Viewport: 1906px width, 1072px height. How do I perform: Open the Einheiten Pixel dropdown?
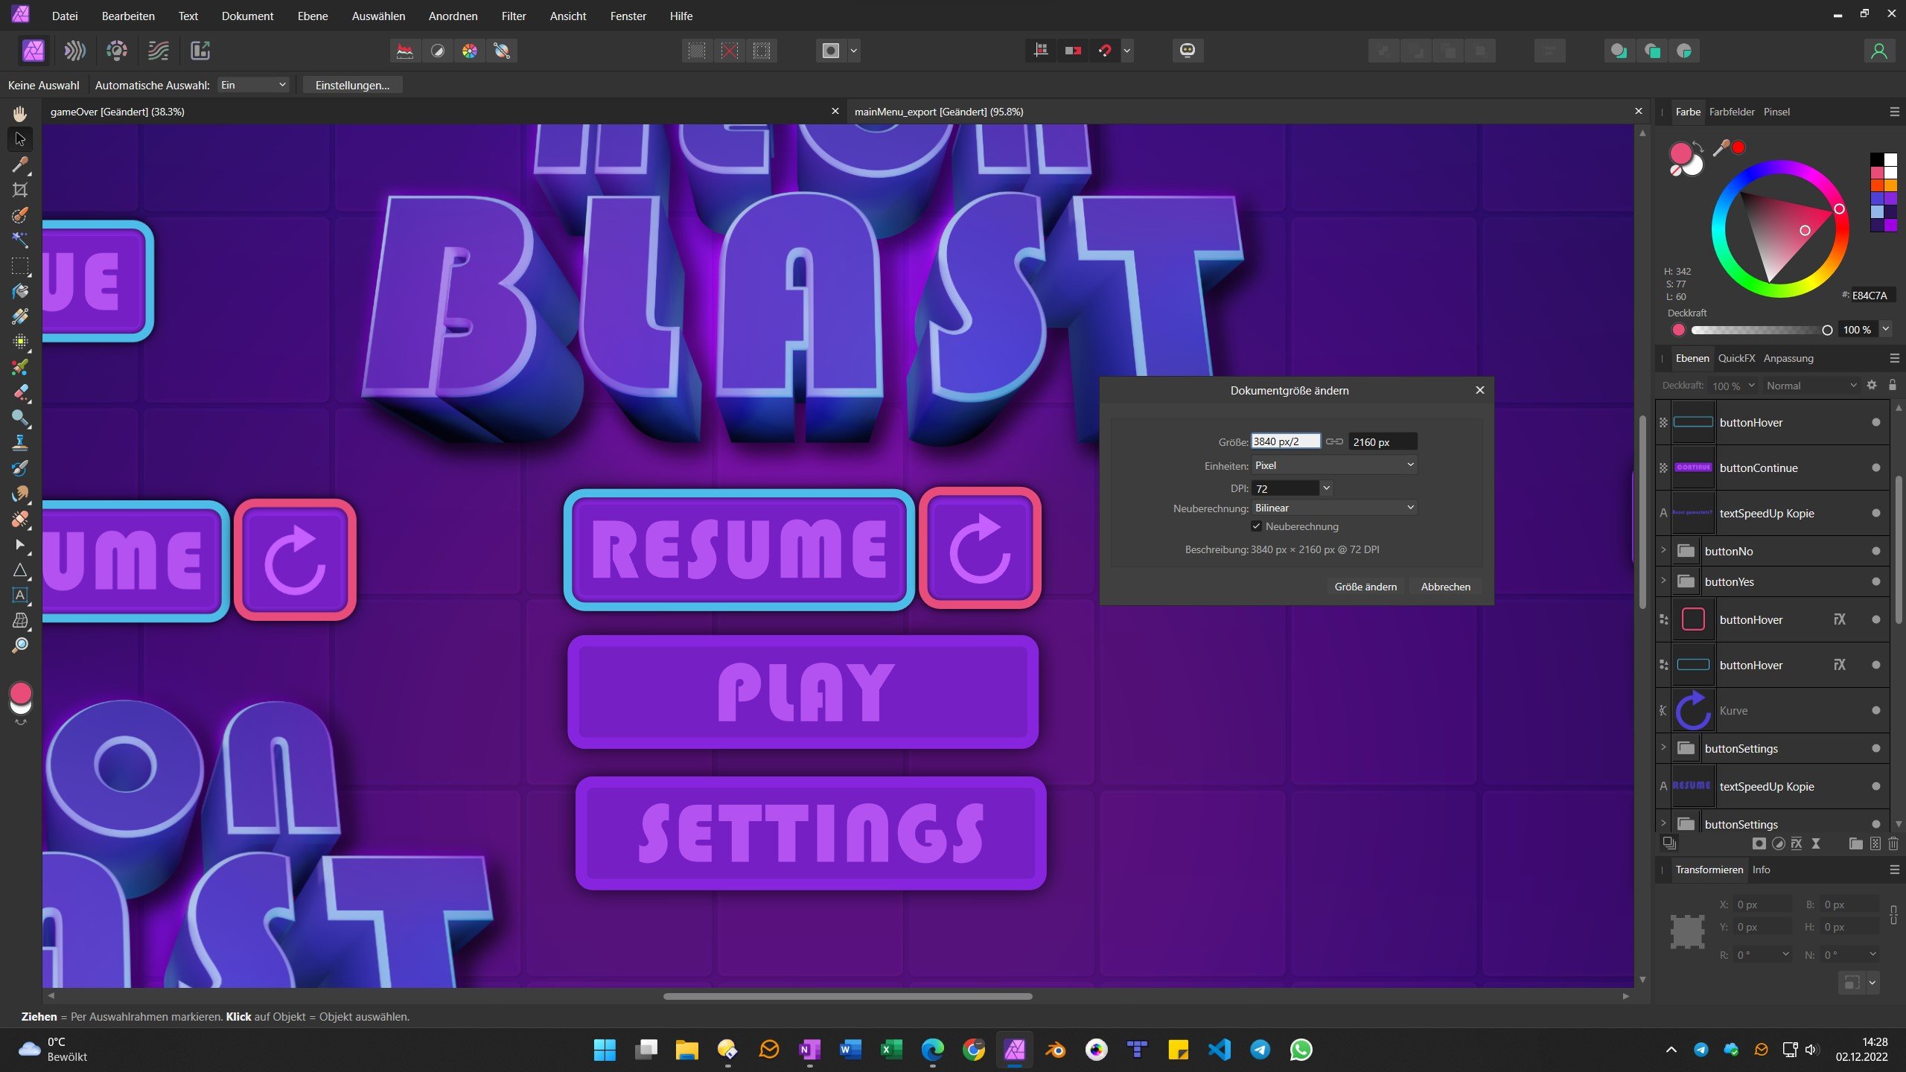point(1333,465)
